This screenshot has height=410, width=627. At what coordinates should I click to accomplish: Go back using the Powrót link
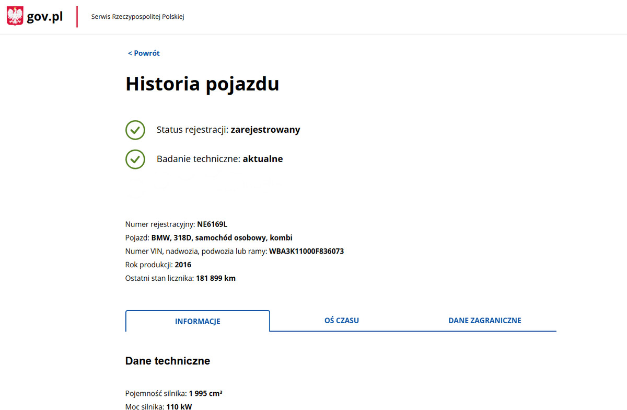tap(144, 53)
